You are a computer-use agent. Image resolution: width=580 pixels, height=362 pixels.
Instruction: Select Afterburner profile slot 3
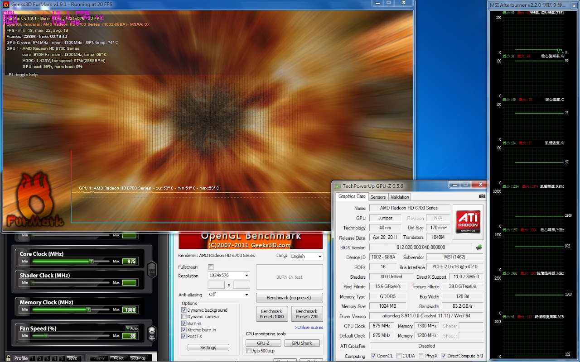pos(47,358)
